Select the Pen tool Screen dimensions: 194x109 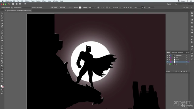(x=2, y=24)
